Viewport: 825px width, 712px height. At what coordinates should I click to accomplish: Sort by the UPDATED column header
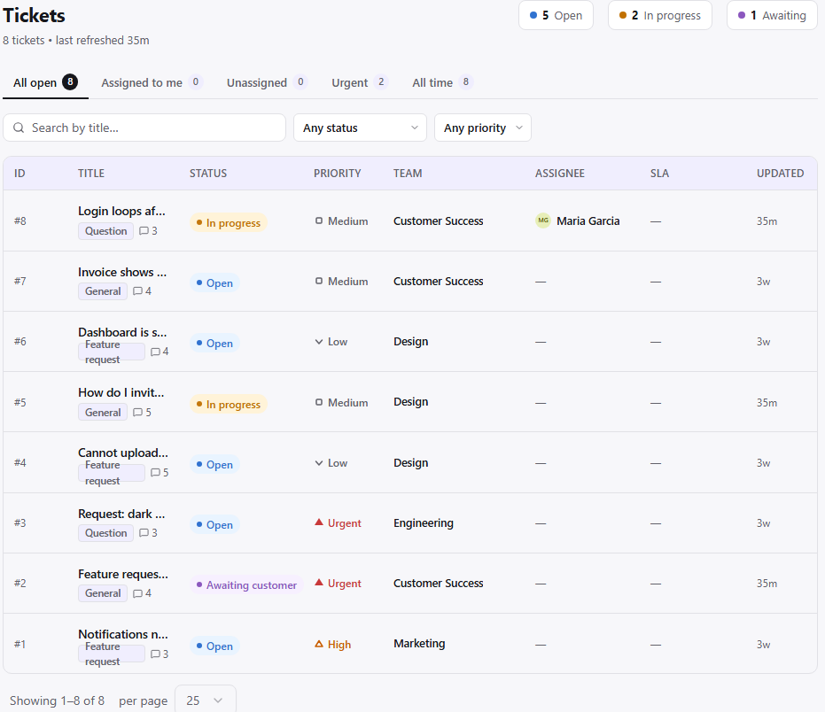(x=781, y=173)
